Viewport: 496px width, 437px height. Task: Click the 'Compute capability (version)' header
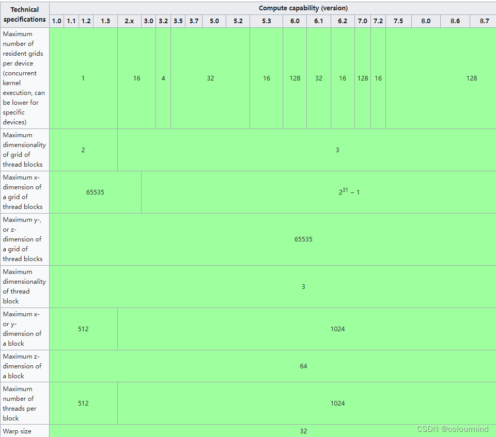coord(303,8)
